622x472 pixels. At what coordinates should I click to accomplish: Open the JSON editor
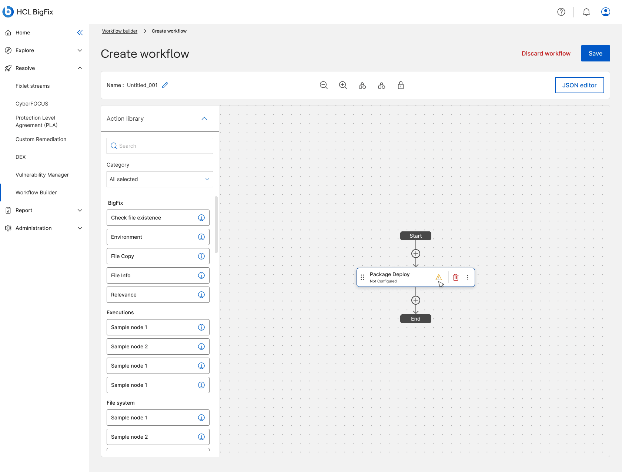579,85
